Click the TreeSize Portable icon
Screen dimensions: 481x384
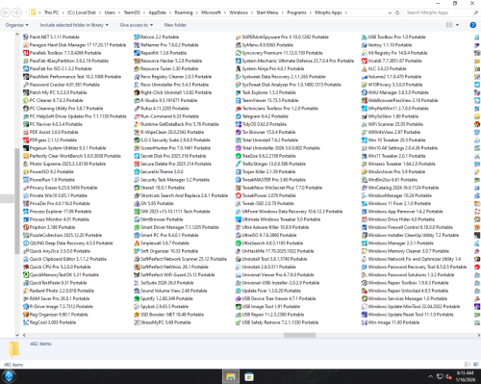(x=239, y=156)
